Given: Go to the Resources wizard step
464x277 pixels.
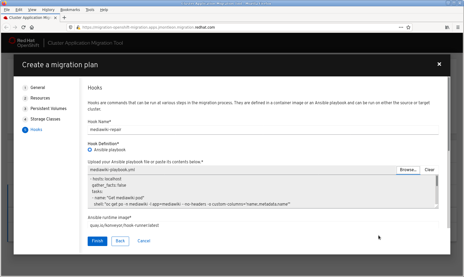Looking at the screenshot, I should [x=40, y=98].
